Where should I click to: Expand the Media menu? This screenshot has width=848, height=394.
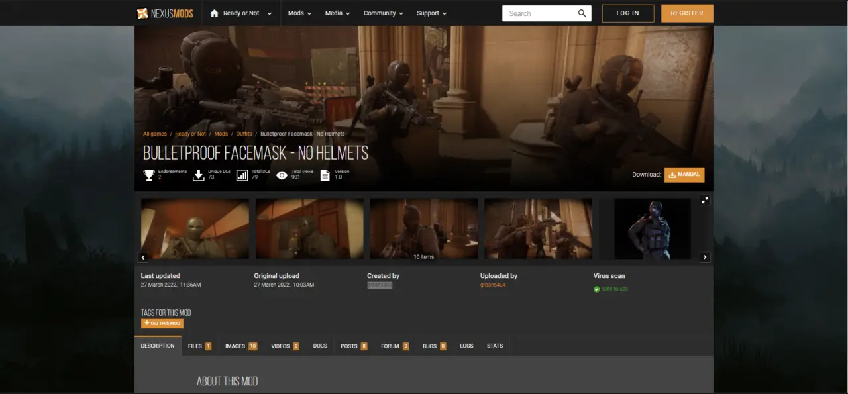point(337,13)
